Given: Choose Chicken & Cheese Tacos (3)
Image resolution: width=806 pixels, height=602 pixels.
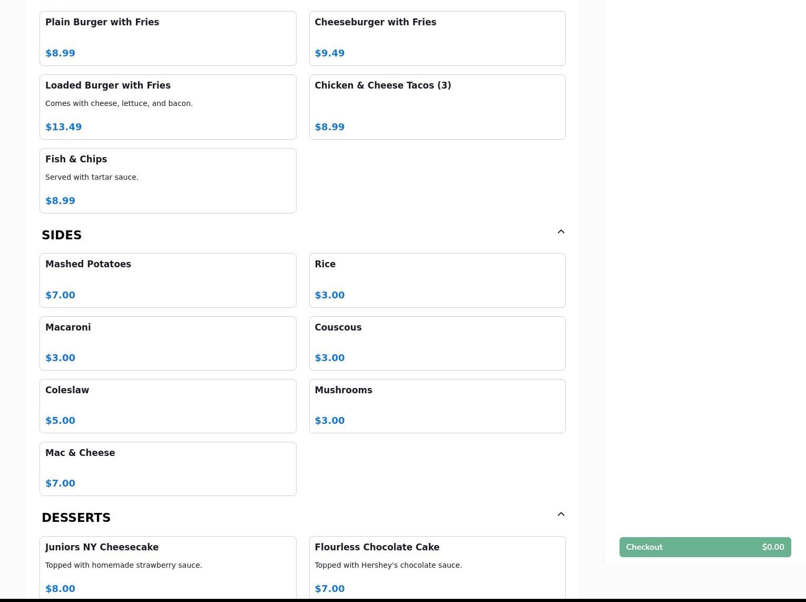Looking at the screenshot, I should click(x=437, y=107).
